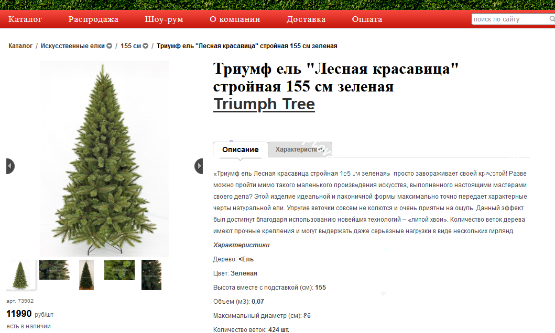The image size is (555, 333).
Task: Expand the 155 см breadcrumb dropdown arrow
Action: pos(146,46)
